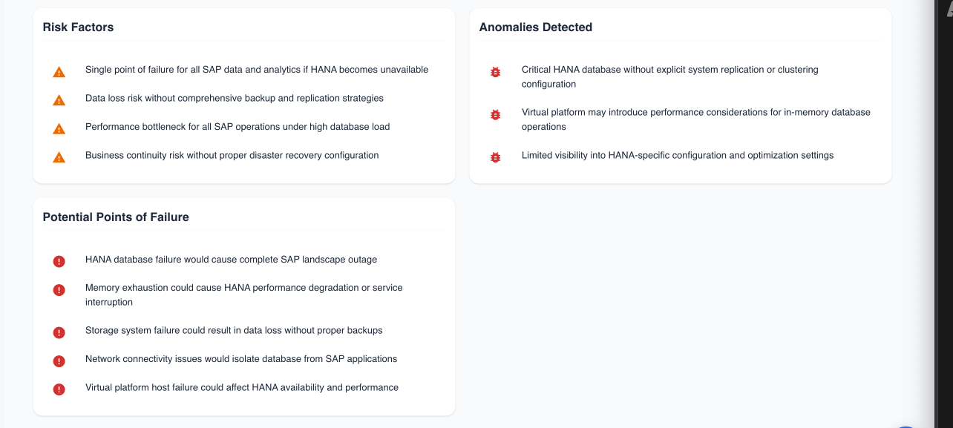Click the bug icon for "Virtual platform" anomaly
The height and width of the screenshot is (428, 953).
495,115
